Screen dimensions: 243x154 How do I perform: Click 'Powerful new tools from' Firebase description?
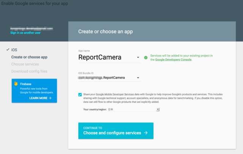click(34, 89)
